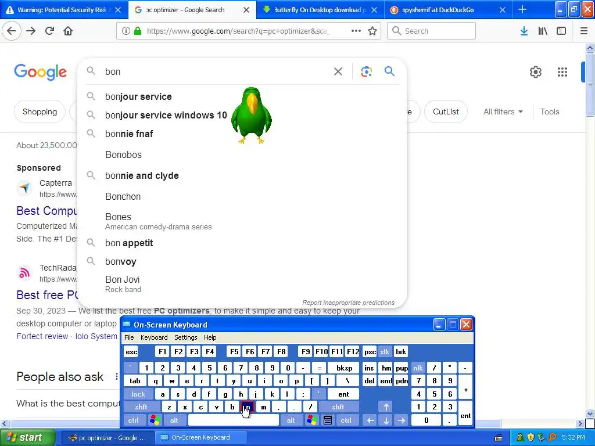Screen dimensions: 595x446
Task: Select the Shopping filter chip
Action: coord(40,111)
